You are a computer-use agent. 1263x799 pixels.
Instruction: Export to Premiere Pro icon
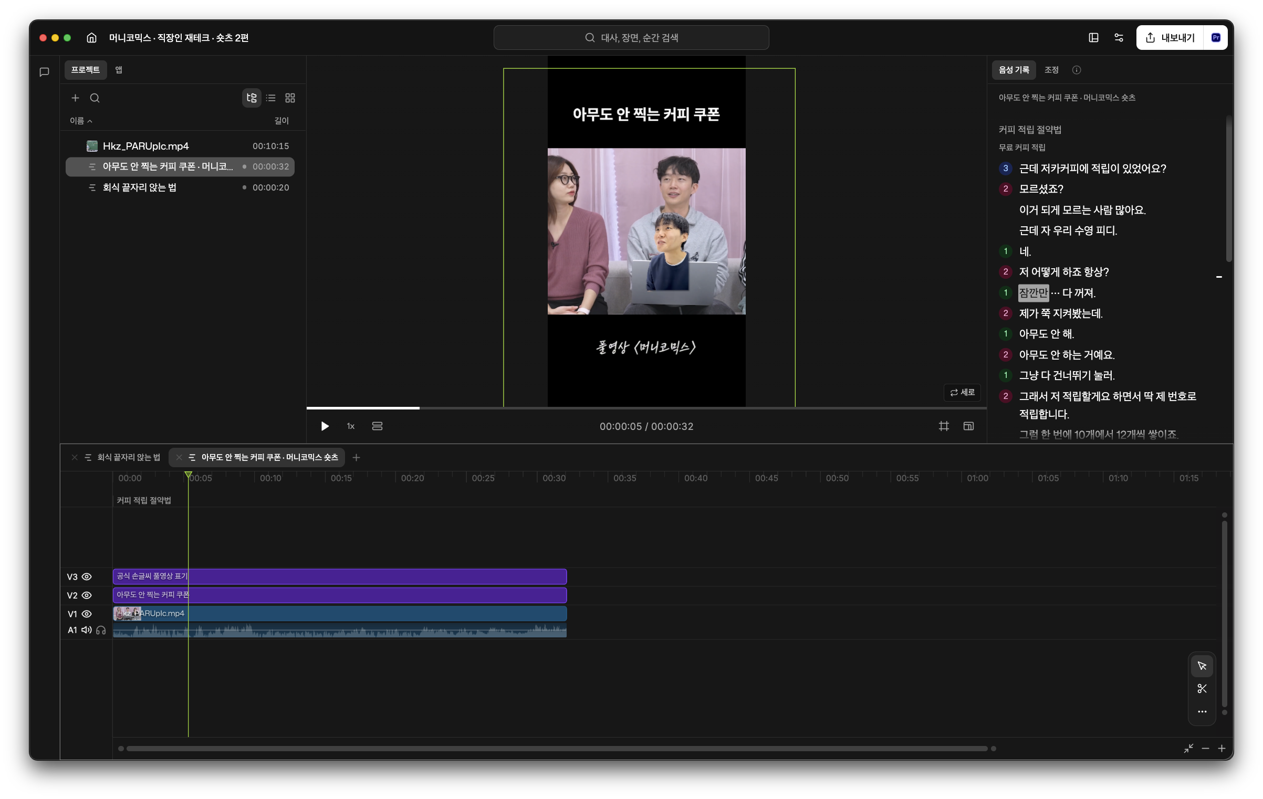[x=1216, y=38]
